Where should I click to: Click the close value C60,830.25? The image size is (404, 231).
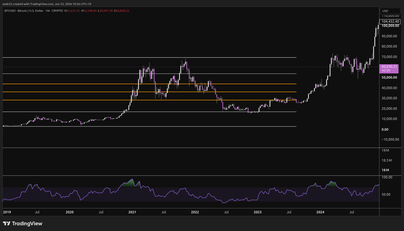click(122, 11)
